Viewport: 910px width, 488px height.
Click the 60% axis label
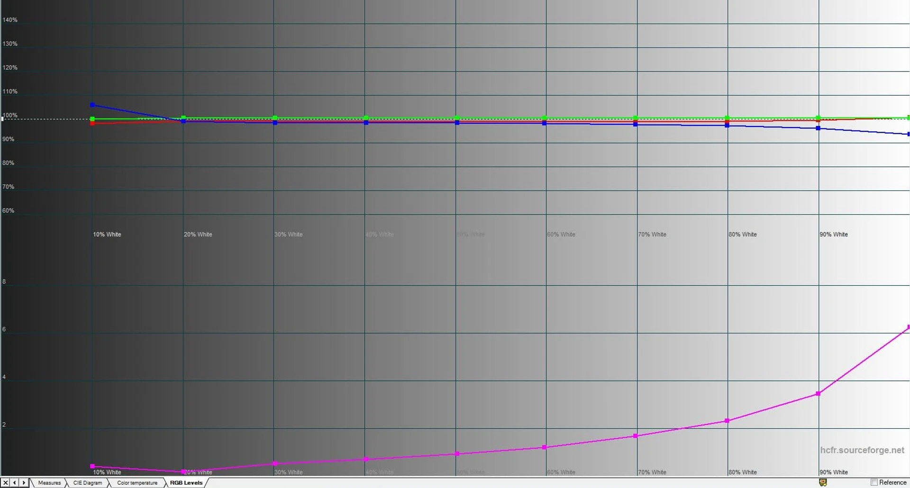point(8,211)
